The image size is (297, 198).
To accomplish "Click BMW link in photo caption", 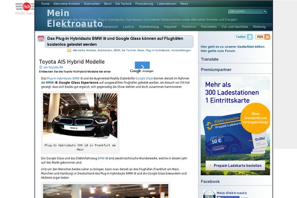I will coord(80,146).
